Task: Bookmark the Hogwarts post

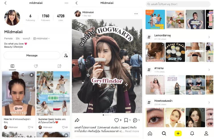Action: (126, 120)
